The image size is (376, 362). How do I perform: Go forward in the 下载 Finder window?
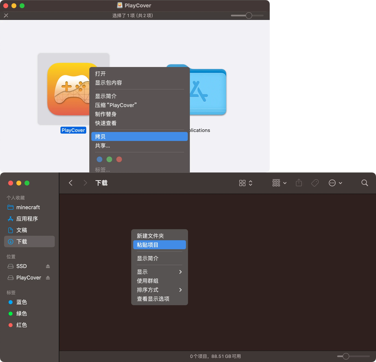(85, 183)
